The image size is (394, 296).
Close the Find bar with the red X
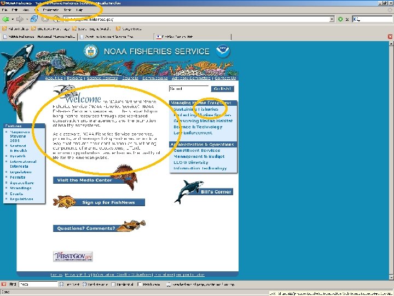click(3, 284)
